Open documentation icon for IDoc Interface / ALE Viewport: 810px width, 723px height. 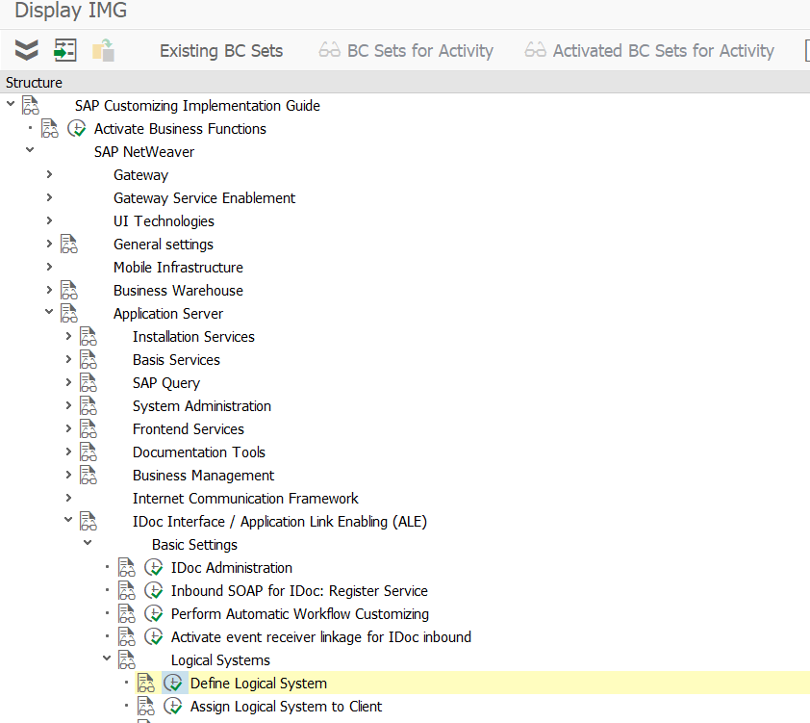click(88, 521)
